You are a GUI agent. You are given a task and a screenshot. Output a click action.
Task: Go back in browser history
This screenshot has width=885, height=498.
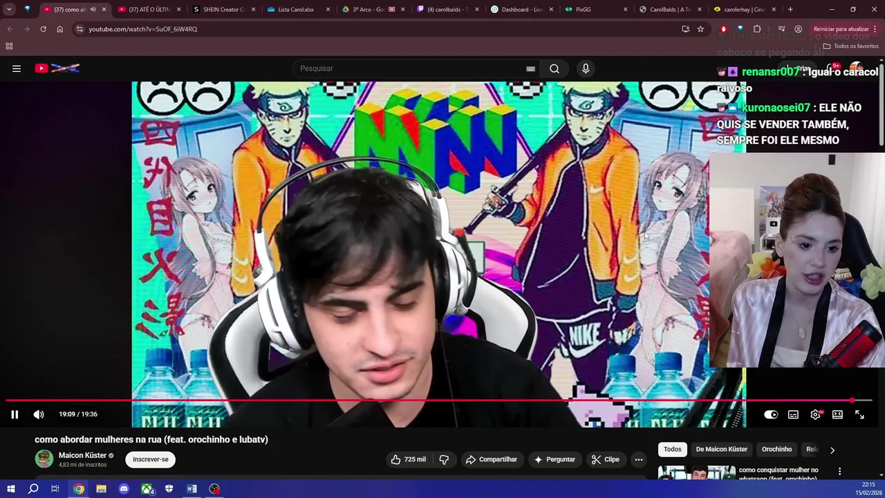tap(10, 29)
